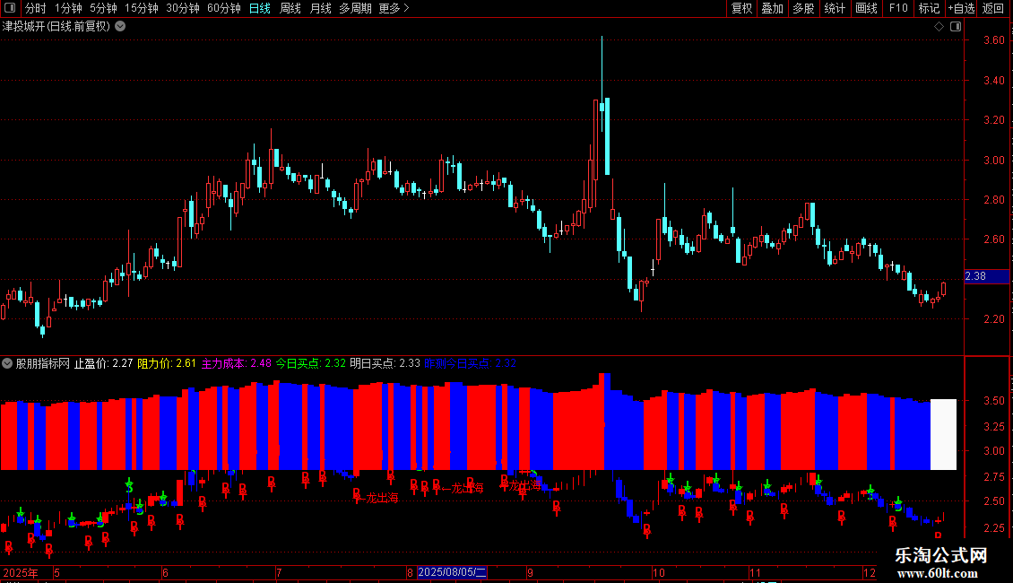Click the 3.25 indicator axis label
The height and width of the screenshot is (583, 1013).
pos(993,427)
